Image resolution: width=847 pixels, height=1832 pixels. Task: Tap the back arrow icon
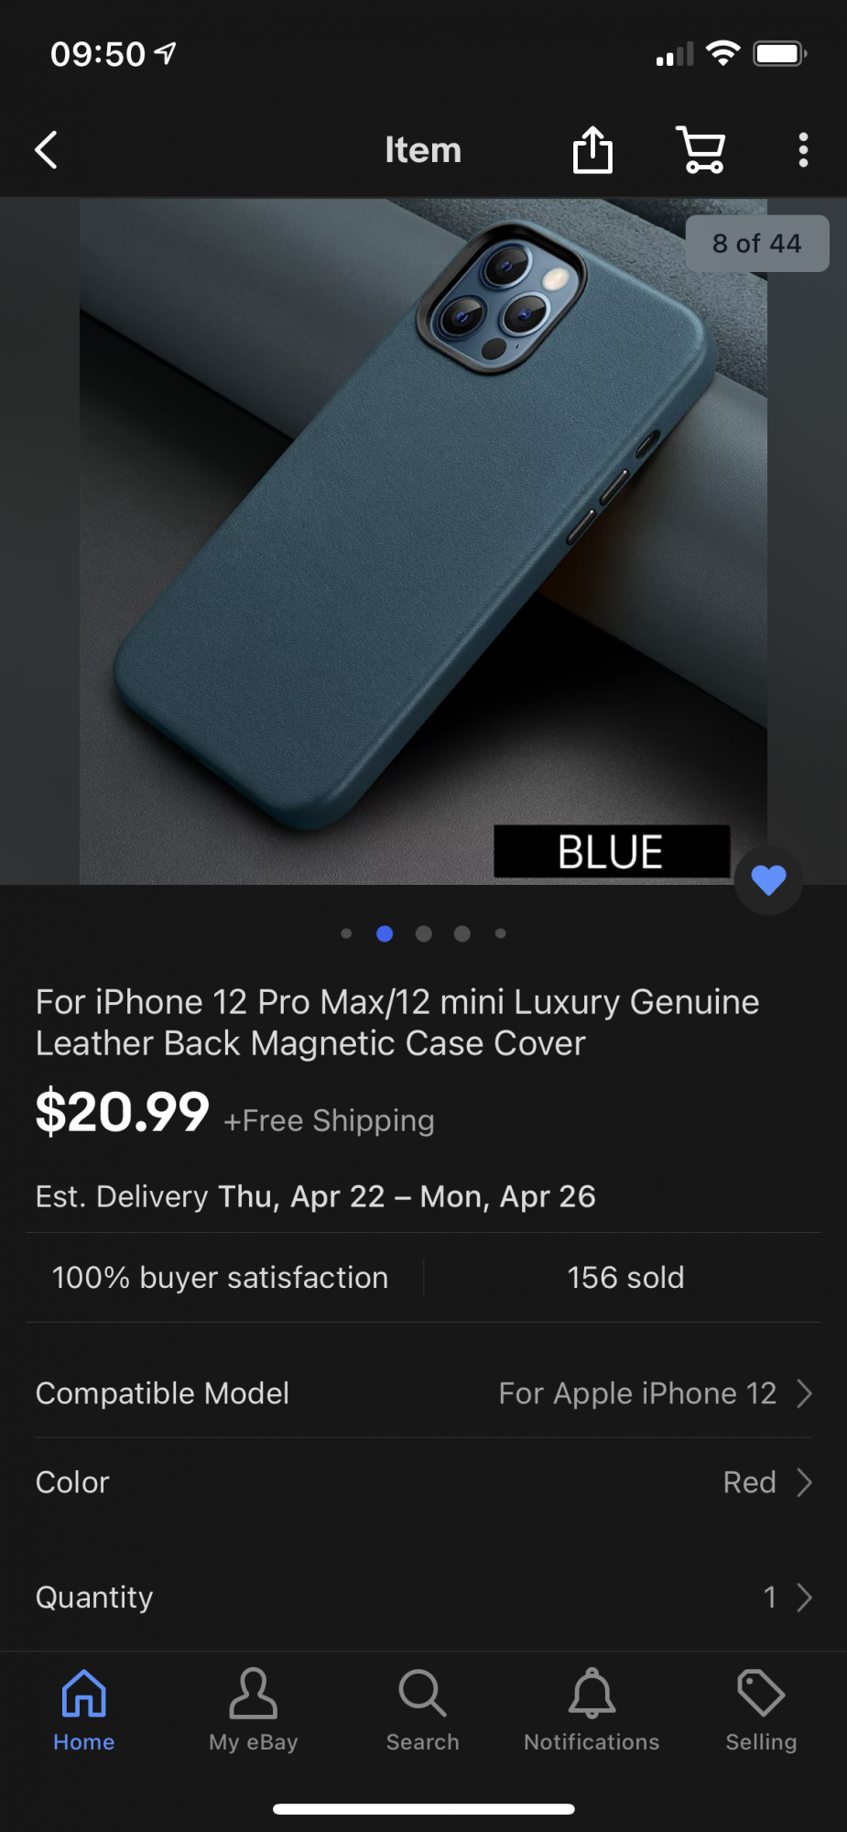pyautogui.click(x=46, y=150)
